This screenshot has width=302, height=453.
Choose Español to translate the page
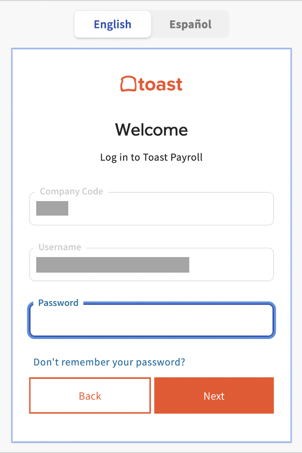pyautogui.click(x=190, y=24)
